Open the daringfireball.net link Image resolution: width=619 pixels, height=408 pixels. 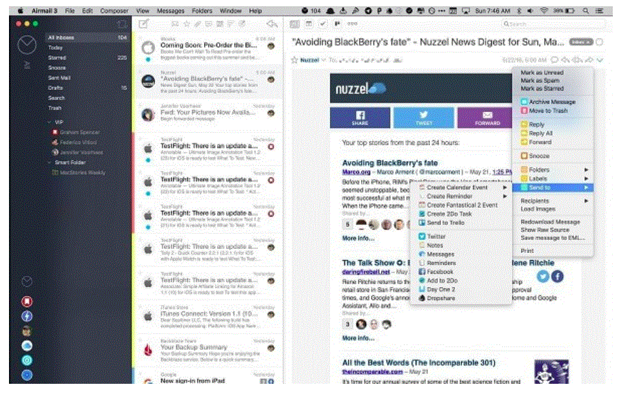pos(366,272)
